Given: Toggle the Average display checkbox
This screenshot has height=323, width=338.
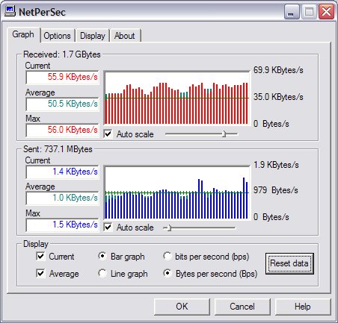Looking at the screenshot, I should (x=40, y=274).
